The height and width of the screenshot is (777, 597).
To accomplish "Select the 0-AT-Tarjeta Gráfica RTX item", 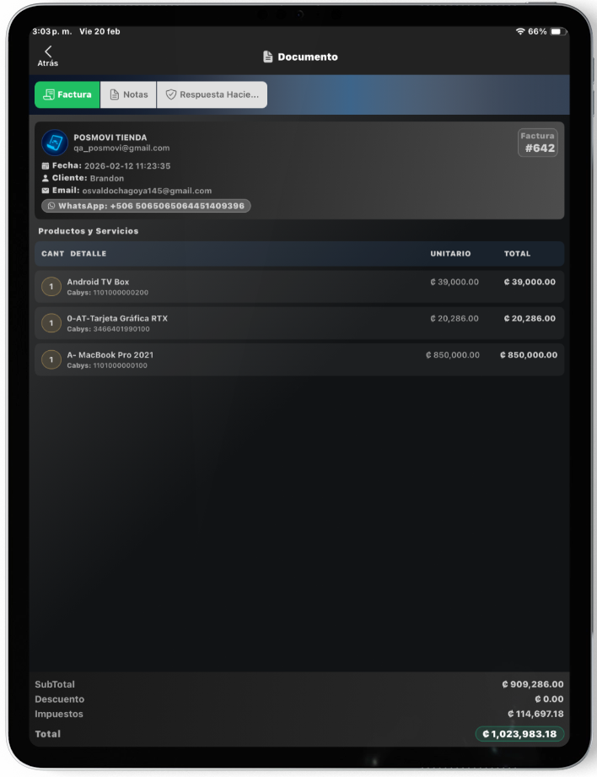I will [x=299, y=323].
